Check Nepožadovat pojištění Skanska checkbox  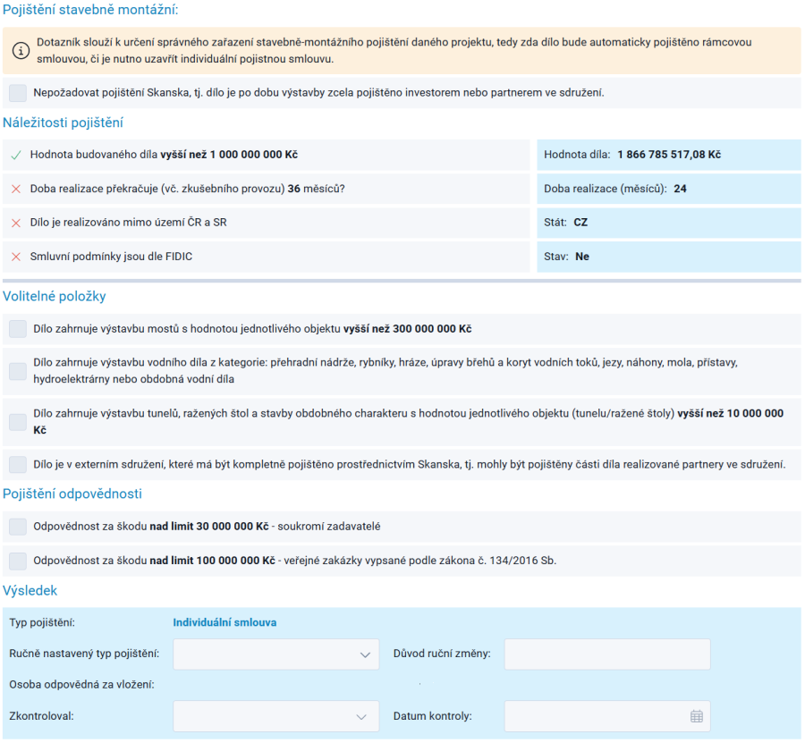(18, 93)
